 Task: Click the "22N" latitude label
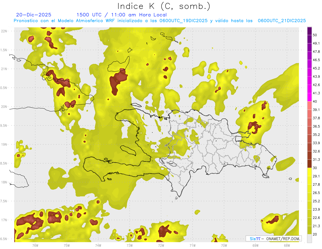coord(4,31)
